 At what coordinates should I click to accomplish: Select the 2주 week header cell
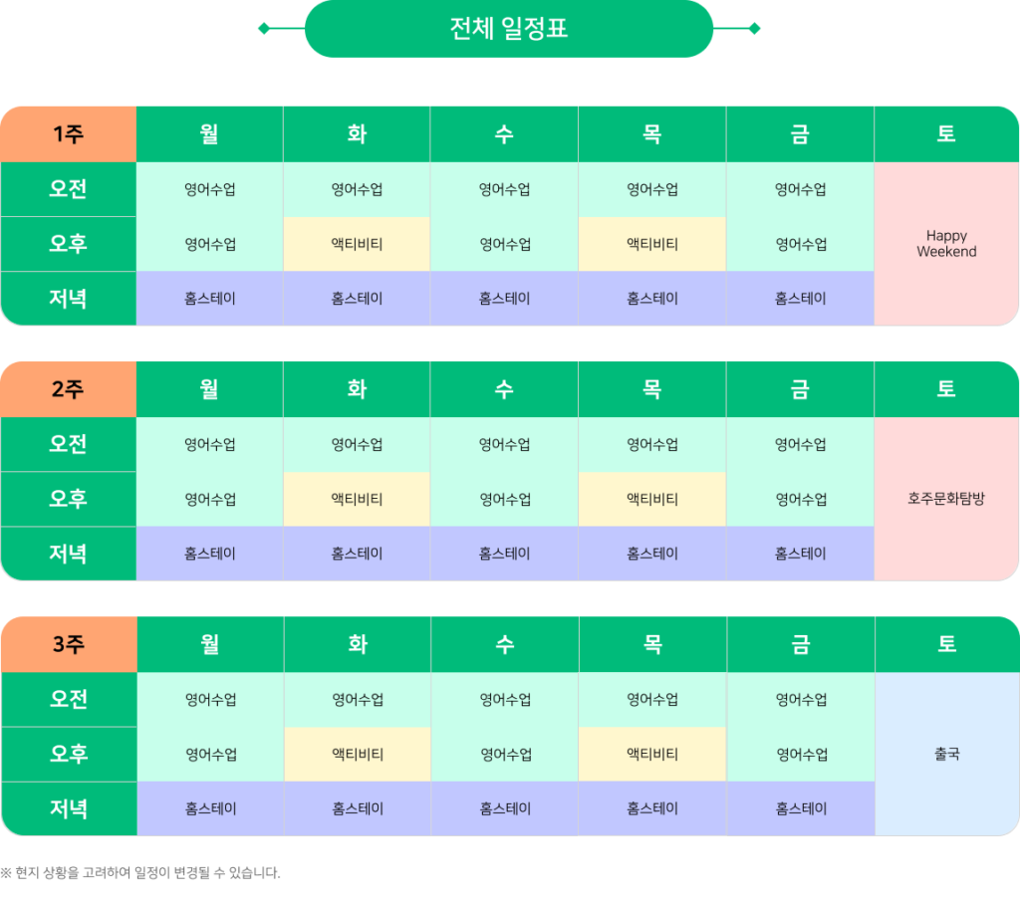[68, 389]
